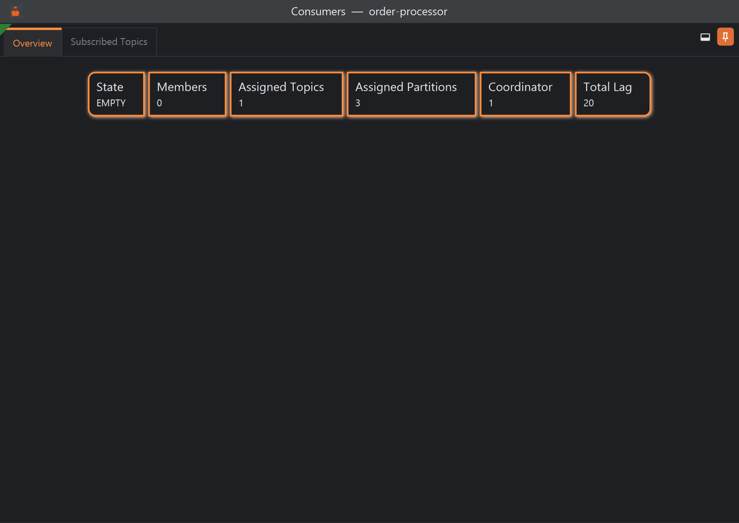Image resolution: width=739 pixels, height=523 pixels.
Task: Click the 'Consumers' title text
Action: tap(318, 12)
